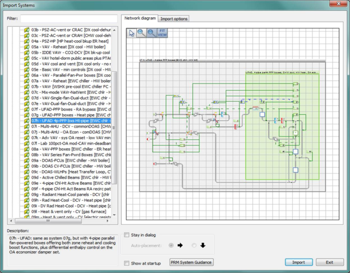Select the rightward auto-placement radio button
Screen dimensions: 350x273
coord(171,245)
